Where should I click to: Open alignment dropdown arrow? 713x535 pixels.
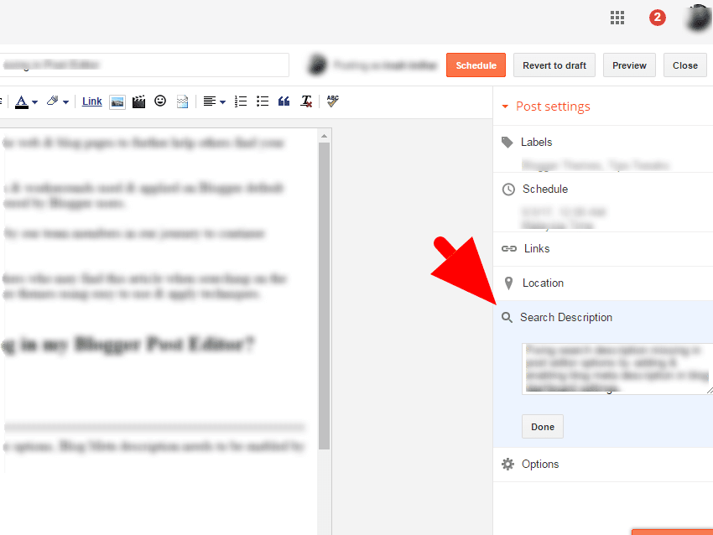[222, 102]
